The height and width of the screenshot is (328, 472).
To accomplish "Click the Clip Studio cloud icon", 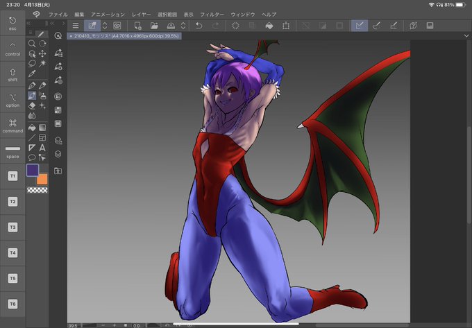I will coord(117,26).
